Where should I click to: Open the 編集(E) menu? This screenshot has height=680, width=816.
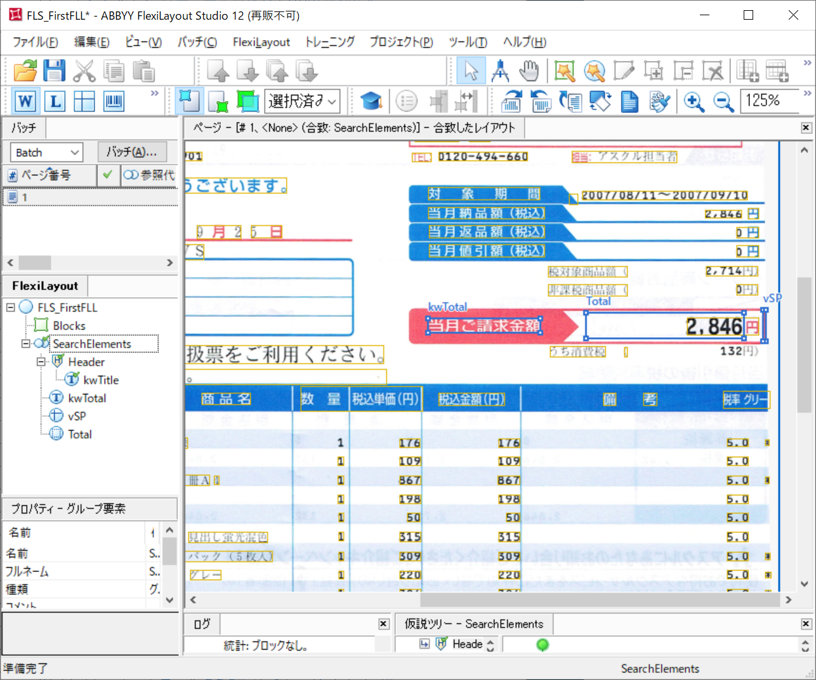92,42
